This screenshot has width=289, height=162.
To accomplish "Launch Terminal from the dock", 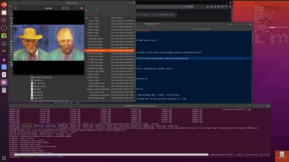I will [4, 20].
